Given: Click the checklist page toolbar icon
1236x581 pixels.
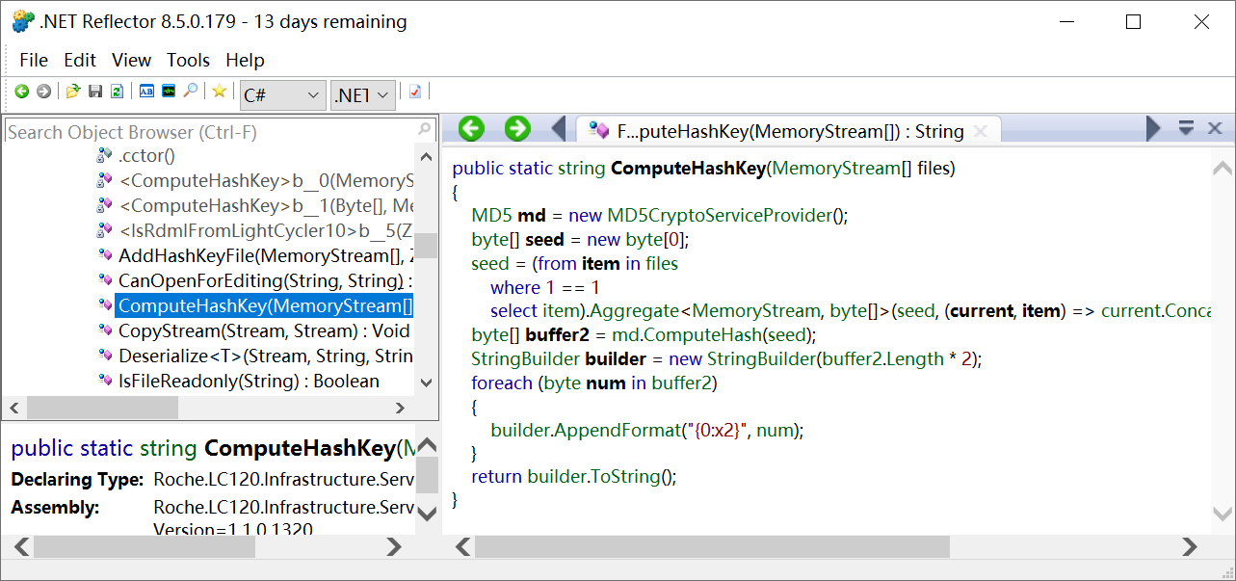Looking at the screenshot, I should (415, 92).
